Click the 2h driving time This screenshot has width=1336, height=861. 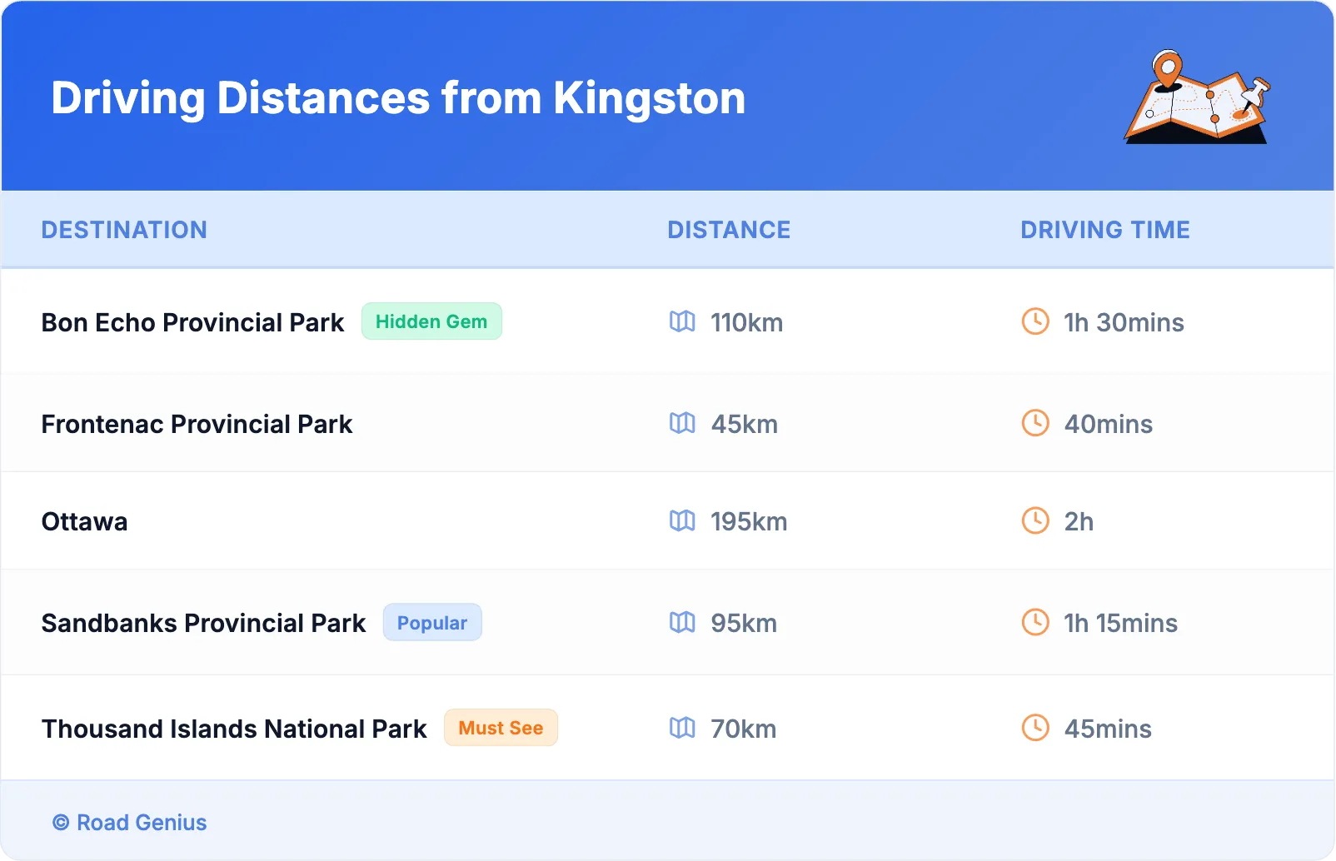1079,521
